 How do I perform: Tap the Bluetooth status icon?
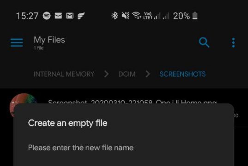click(115, 16)
